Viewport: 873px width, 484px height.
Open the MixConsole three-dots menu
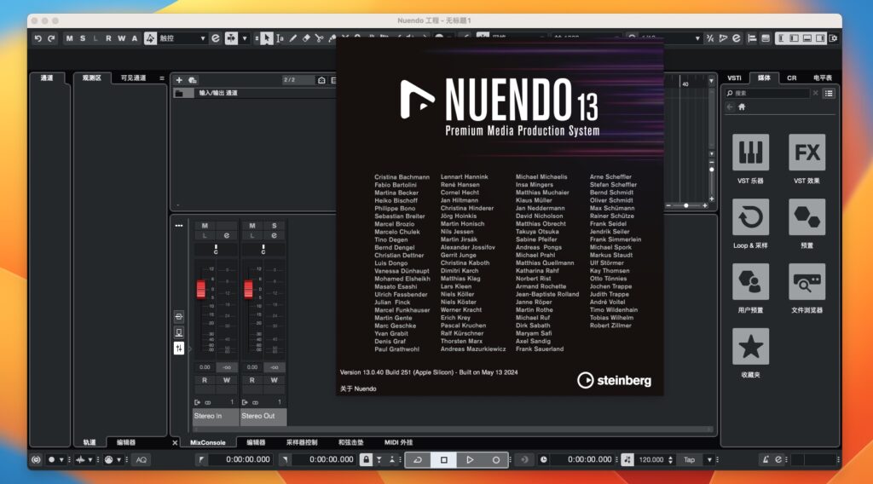coord(179,226)
